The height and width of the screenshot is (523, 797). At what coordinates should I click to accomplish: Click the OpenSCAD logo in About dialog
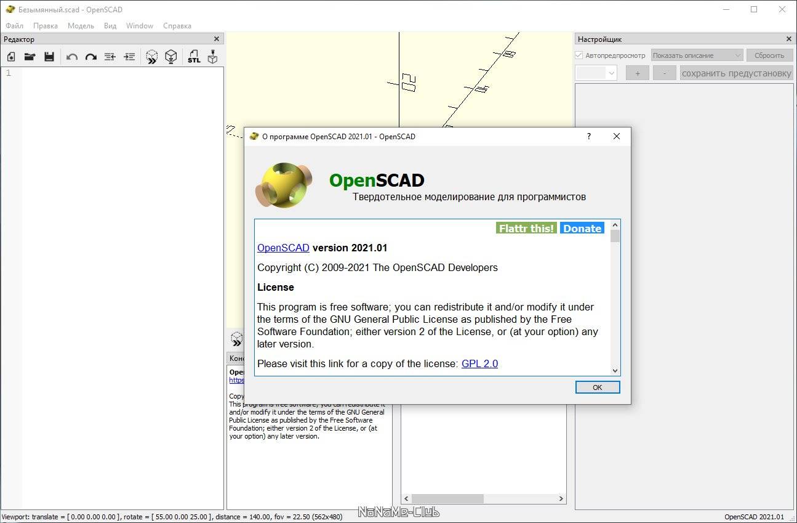click(284, 185)
